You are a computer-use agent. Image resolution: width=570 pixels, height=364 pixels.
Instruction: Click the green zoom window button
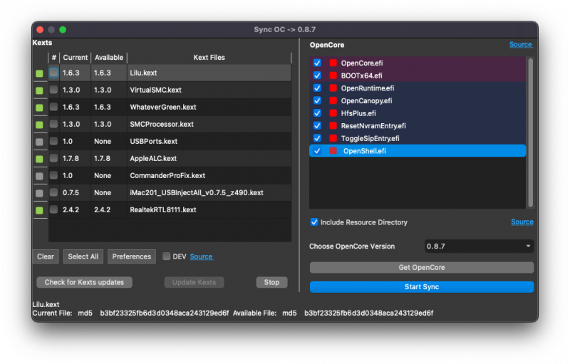tap(63, 30)
